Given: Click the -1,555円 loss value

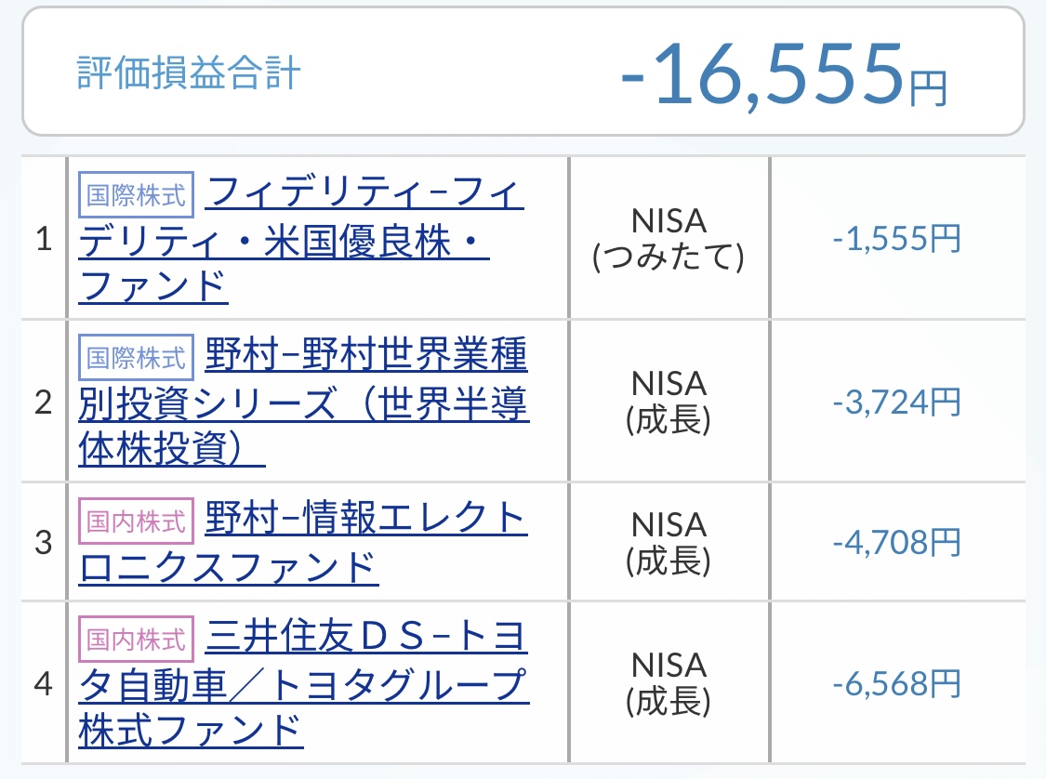Looking at the screenshot, I should pyautogui.click(x=896, y=240).
